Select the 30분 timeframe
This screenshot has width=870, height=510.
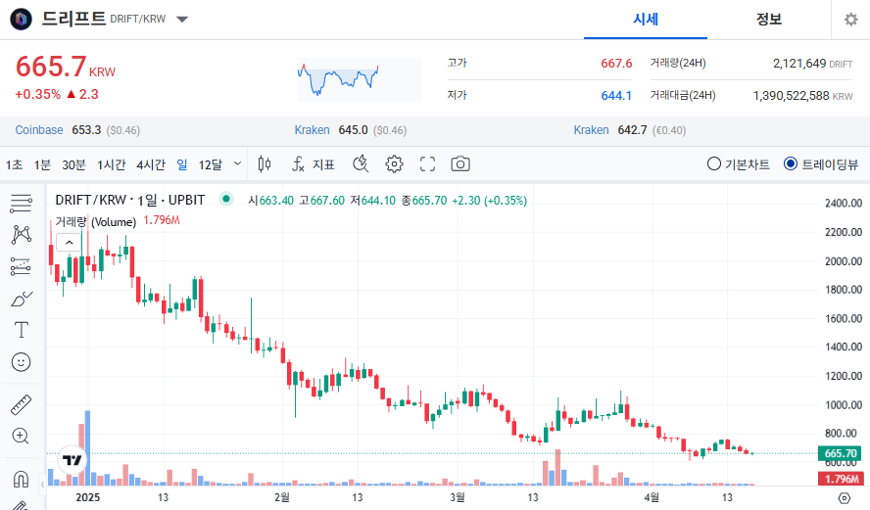pos(73,164)
